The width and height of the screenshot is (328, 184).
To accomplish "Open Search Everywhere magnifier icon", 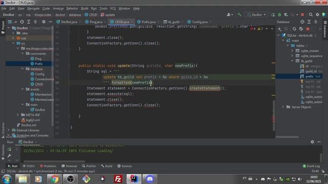I will point(311,15).
